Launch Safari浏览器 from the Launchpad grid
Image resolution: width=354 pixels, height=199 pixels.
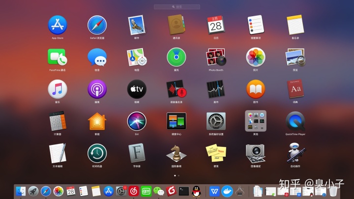(97, 25)
